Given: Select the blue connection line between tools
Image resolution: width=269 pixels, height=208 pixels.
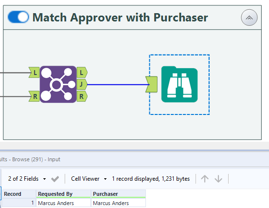Looking at the screenshot, I should point(116,84).
